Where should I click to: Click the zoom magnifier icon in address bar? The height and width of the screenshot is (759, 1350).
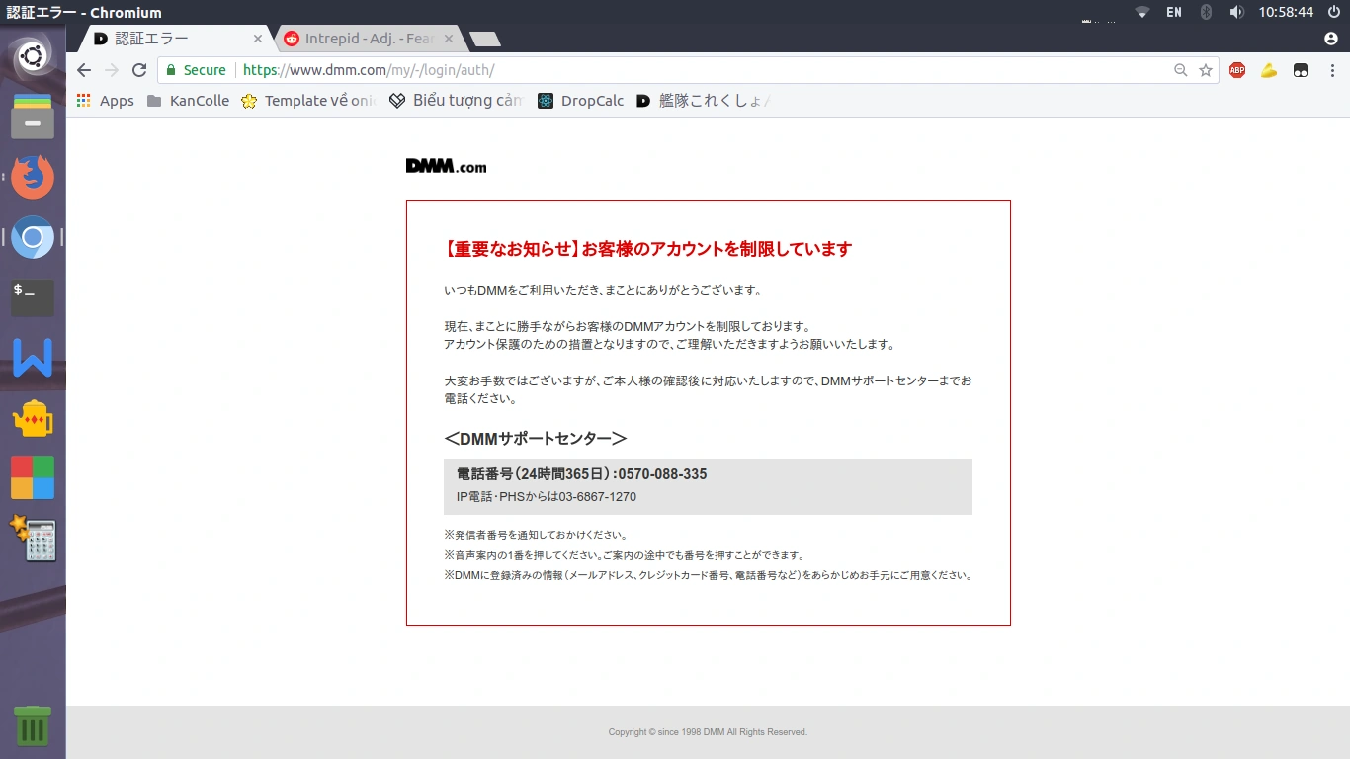1180,70
